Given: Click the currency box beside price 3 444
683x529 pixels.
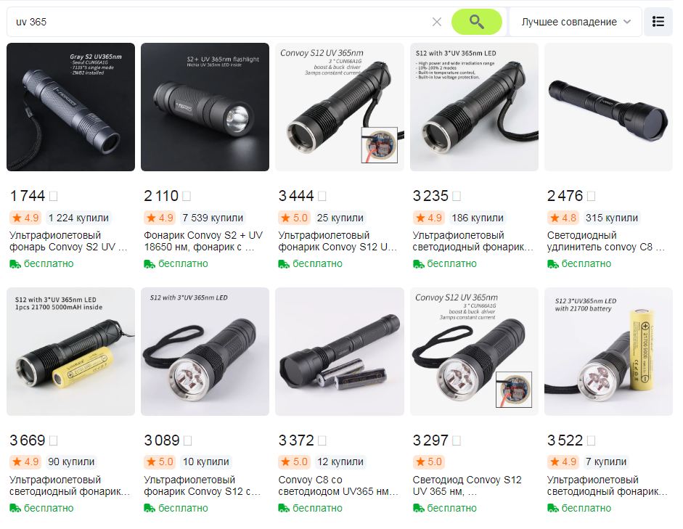Looking at the screenshot, I should tap(322, 197).
